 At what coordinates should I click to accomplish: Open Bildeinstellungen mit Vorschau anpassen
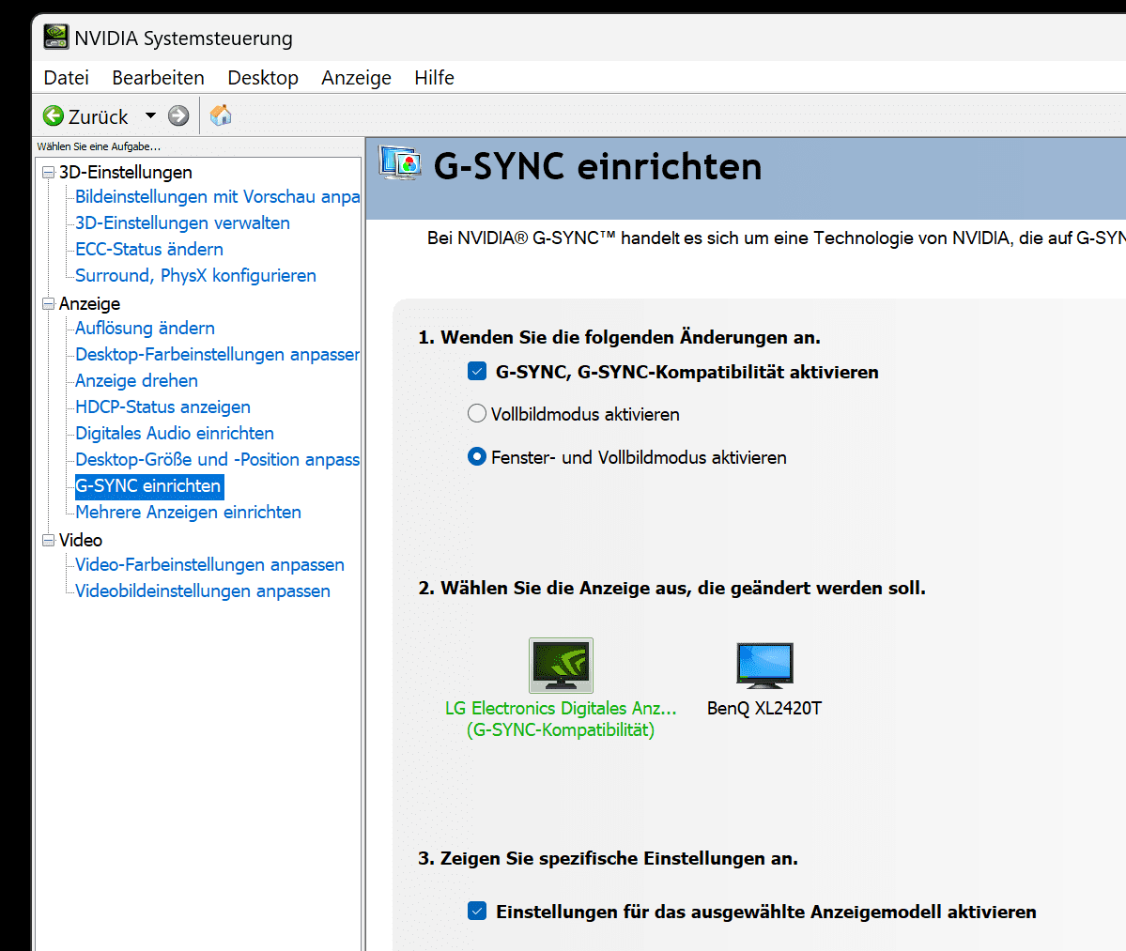coord(218,196)
